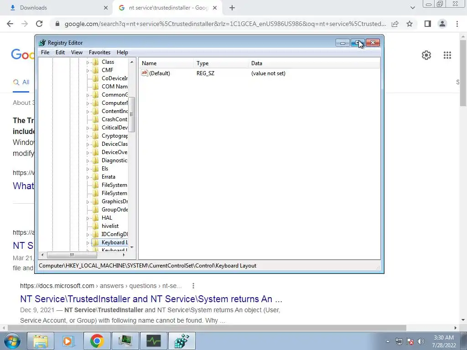The height and width of the screenshot is (350, 467).
Task: Close the nt service\trustedinstaller tab
Action: 215,8
